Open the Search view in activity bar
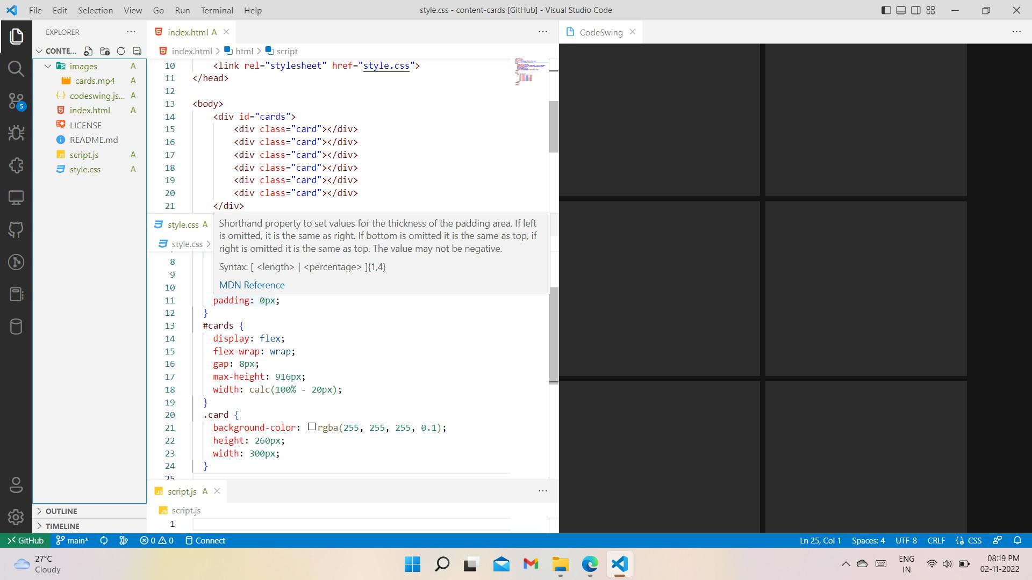This screenshot has width=1032, height=580. (16, 69)
